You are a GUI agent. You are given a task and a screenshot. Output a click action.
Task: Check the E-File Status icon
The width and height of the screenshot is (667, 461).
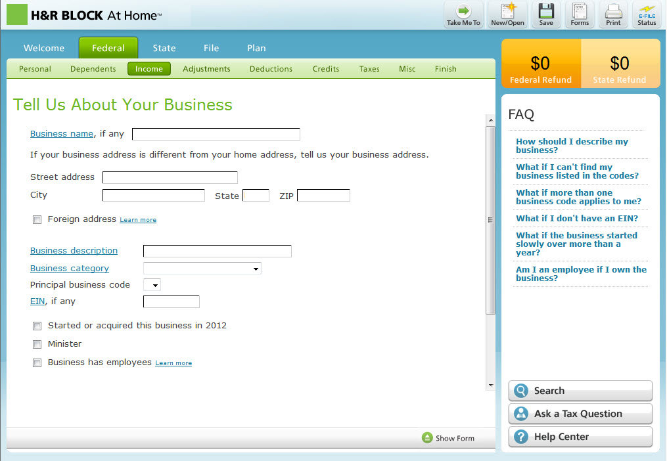(647, 12)
